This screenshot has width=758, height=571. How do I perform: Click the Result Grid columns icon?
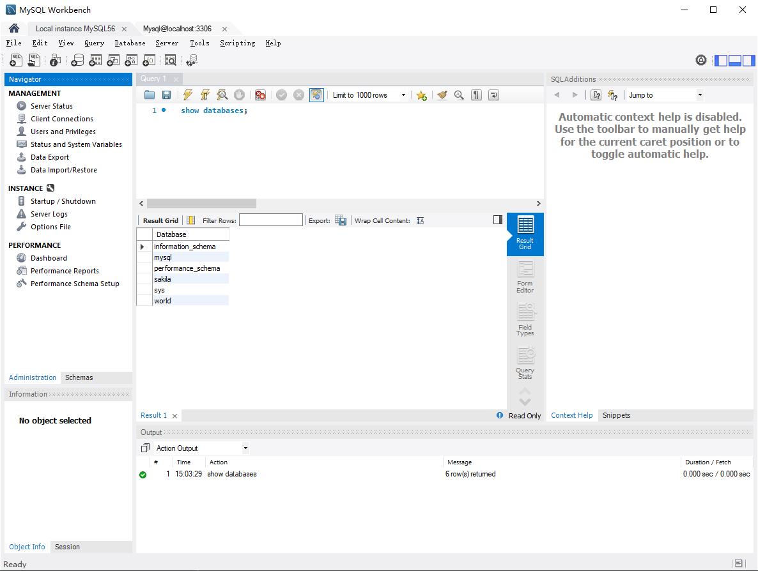click(x=191, y=220)
